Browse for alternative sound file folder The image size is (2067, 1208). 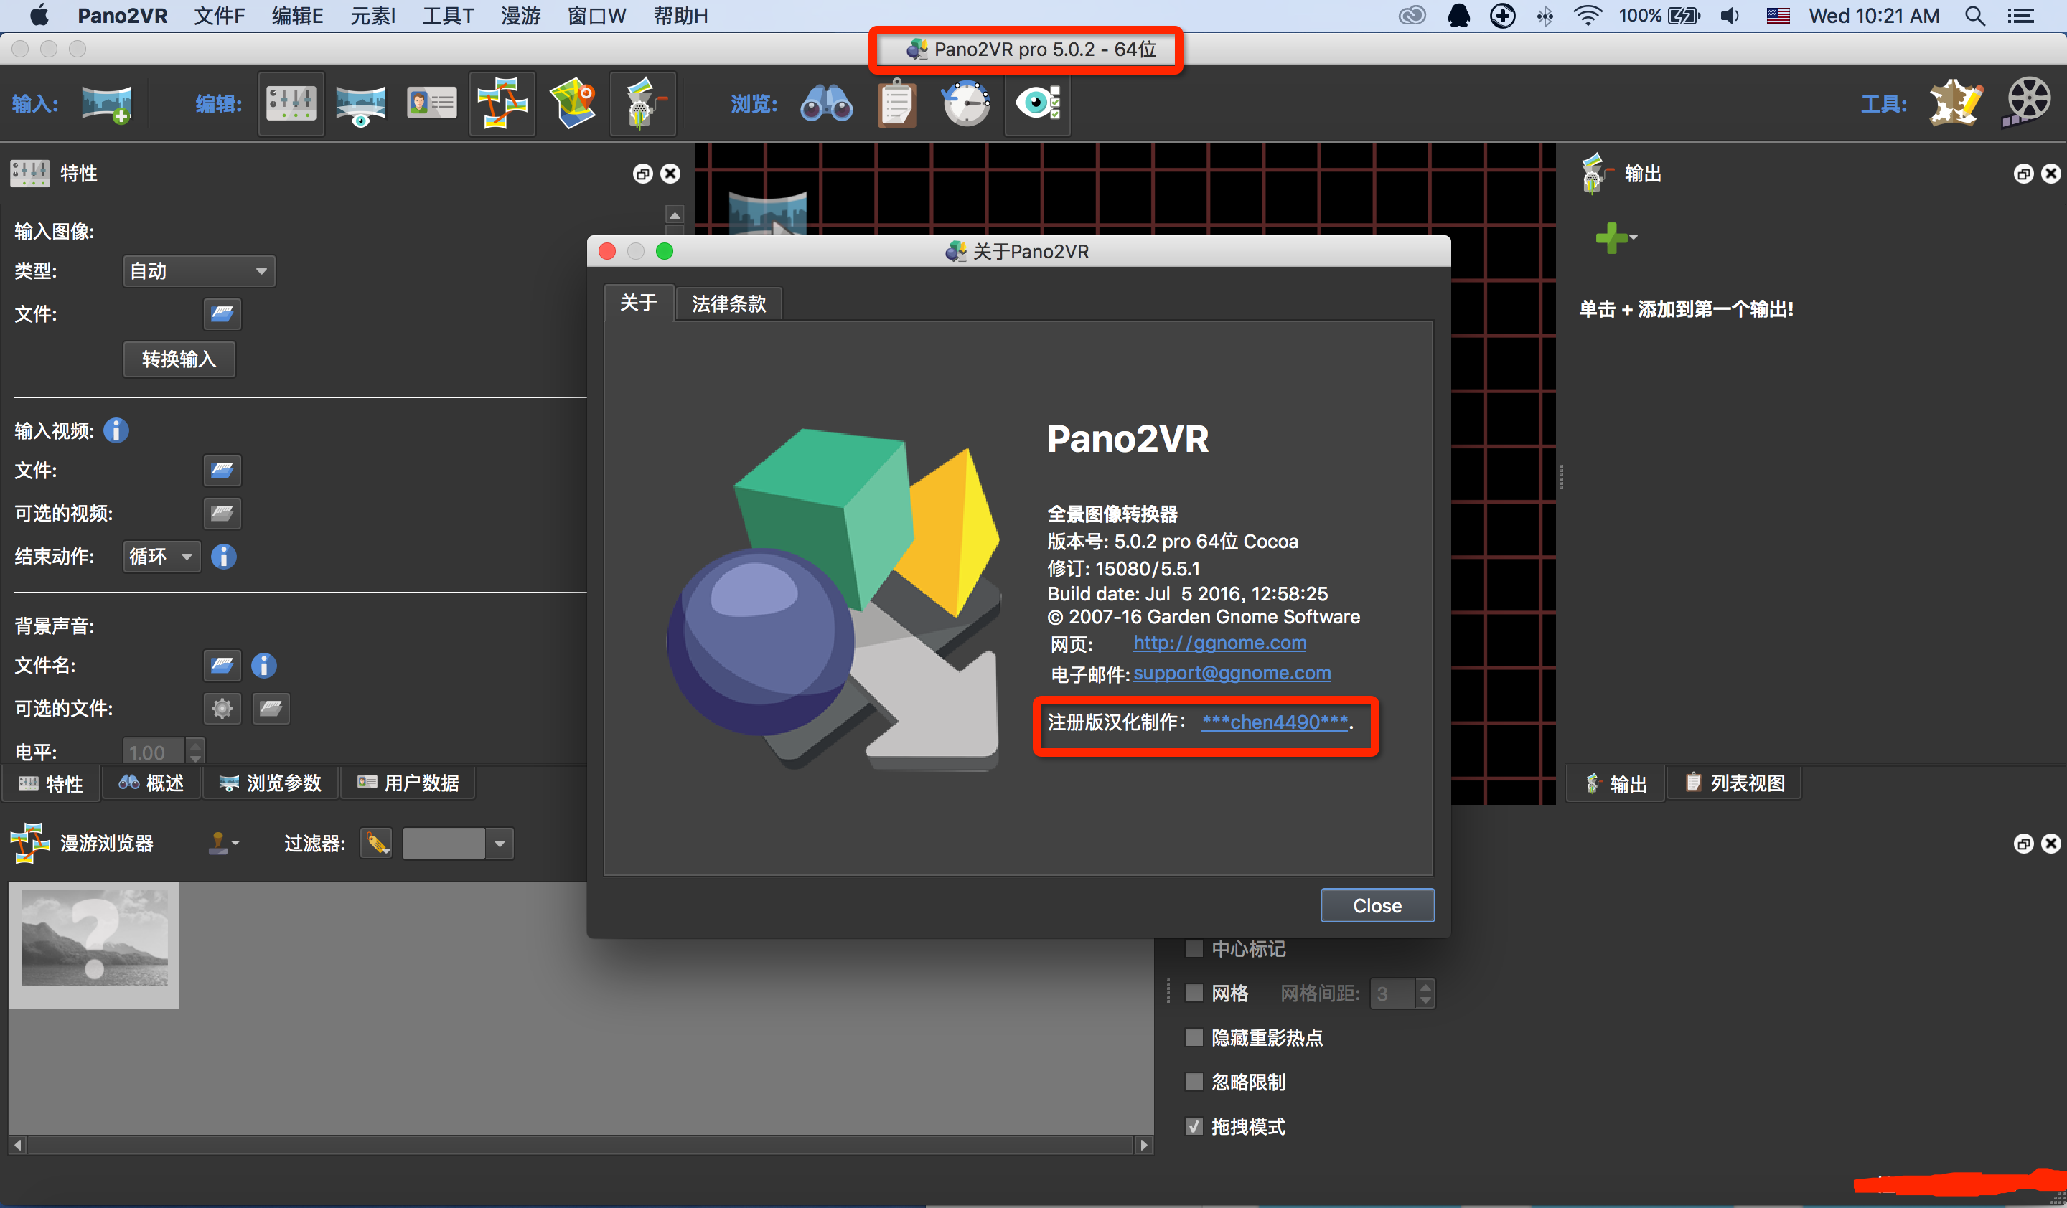click(x=271, y=709)
